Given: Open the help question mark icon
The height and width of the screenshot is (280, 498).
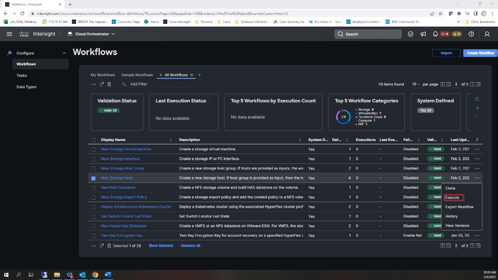Looking at the screenshot, I should point(471,34).
